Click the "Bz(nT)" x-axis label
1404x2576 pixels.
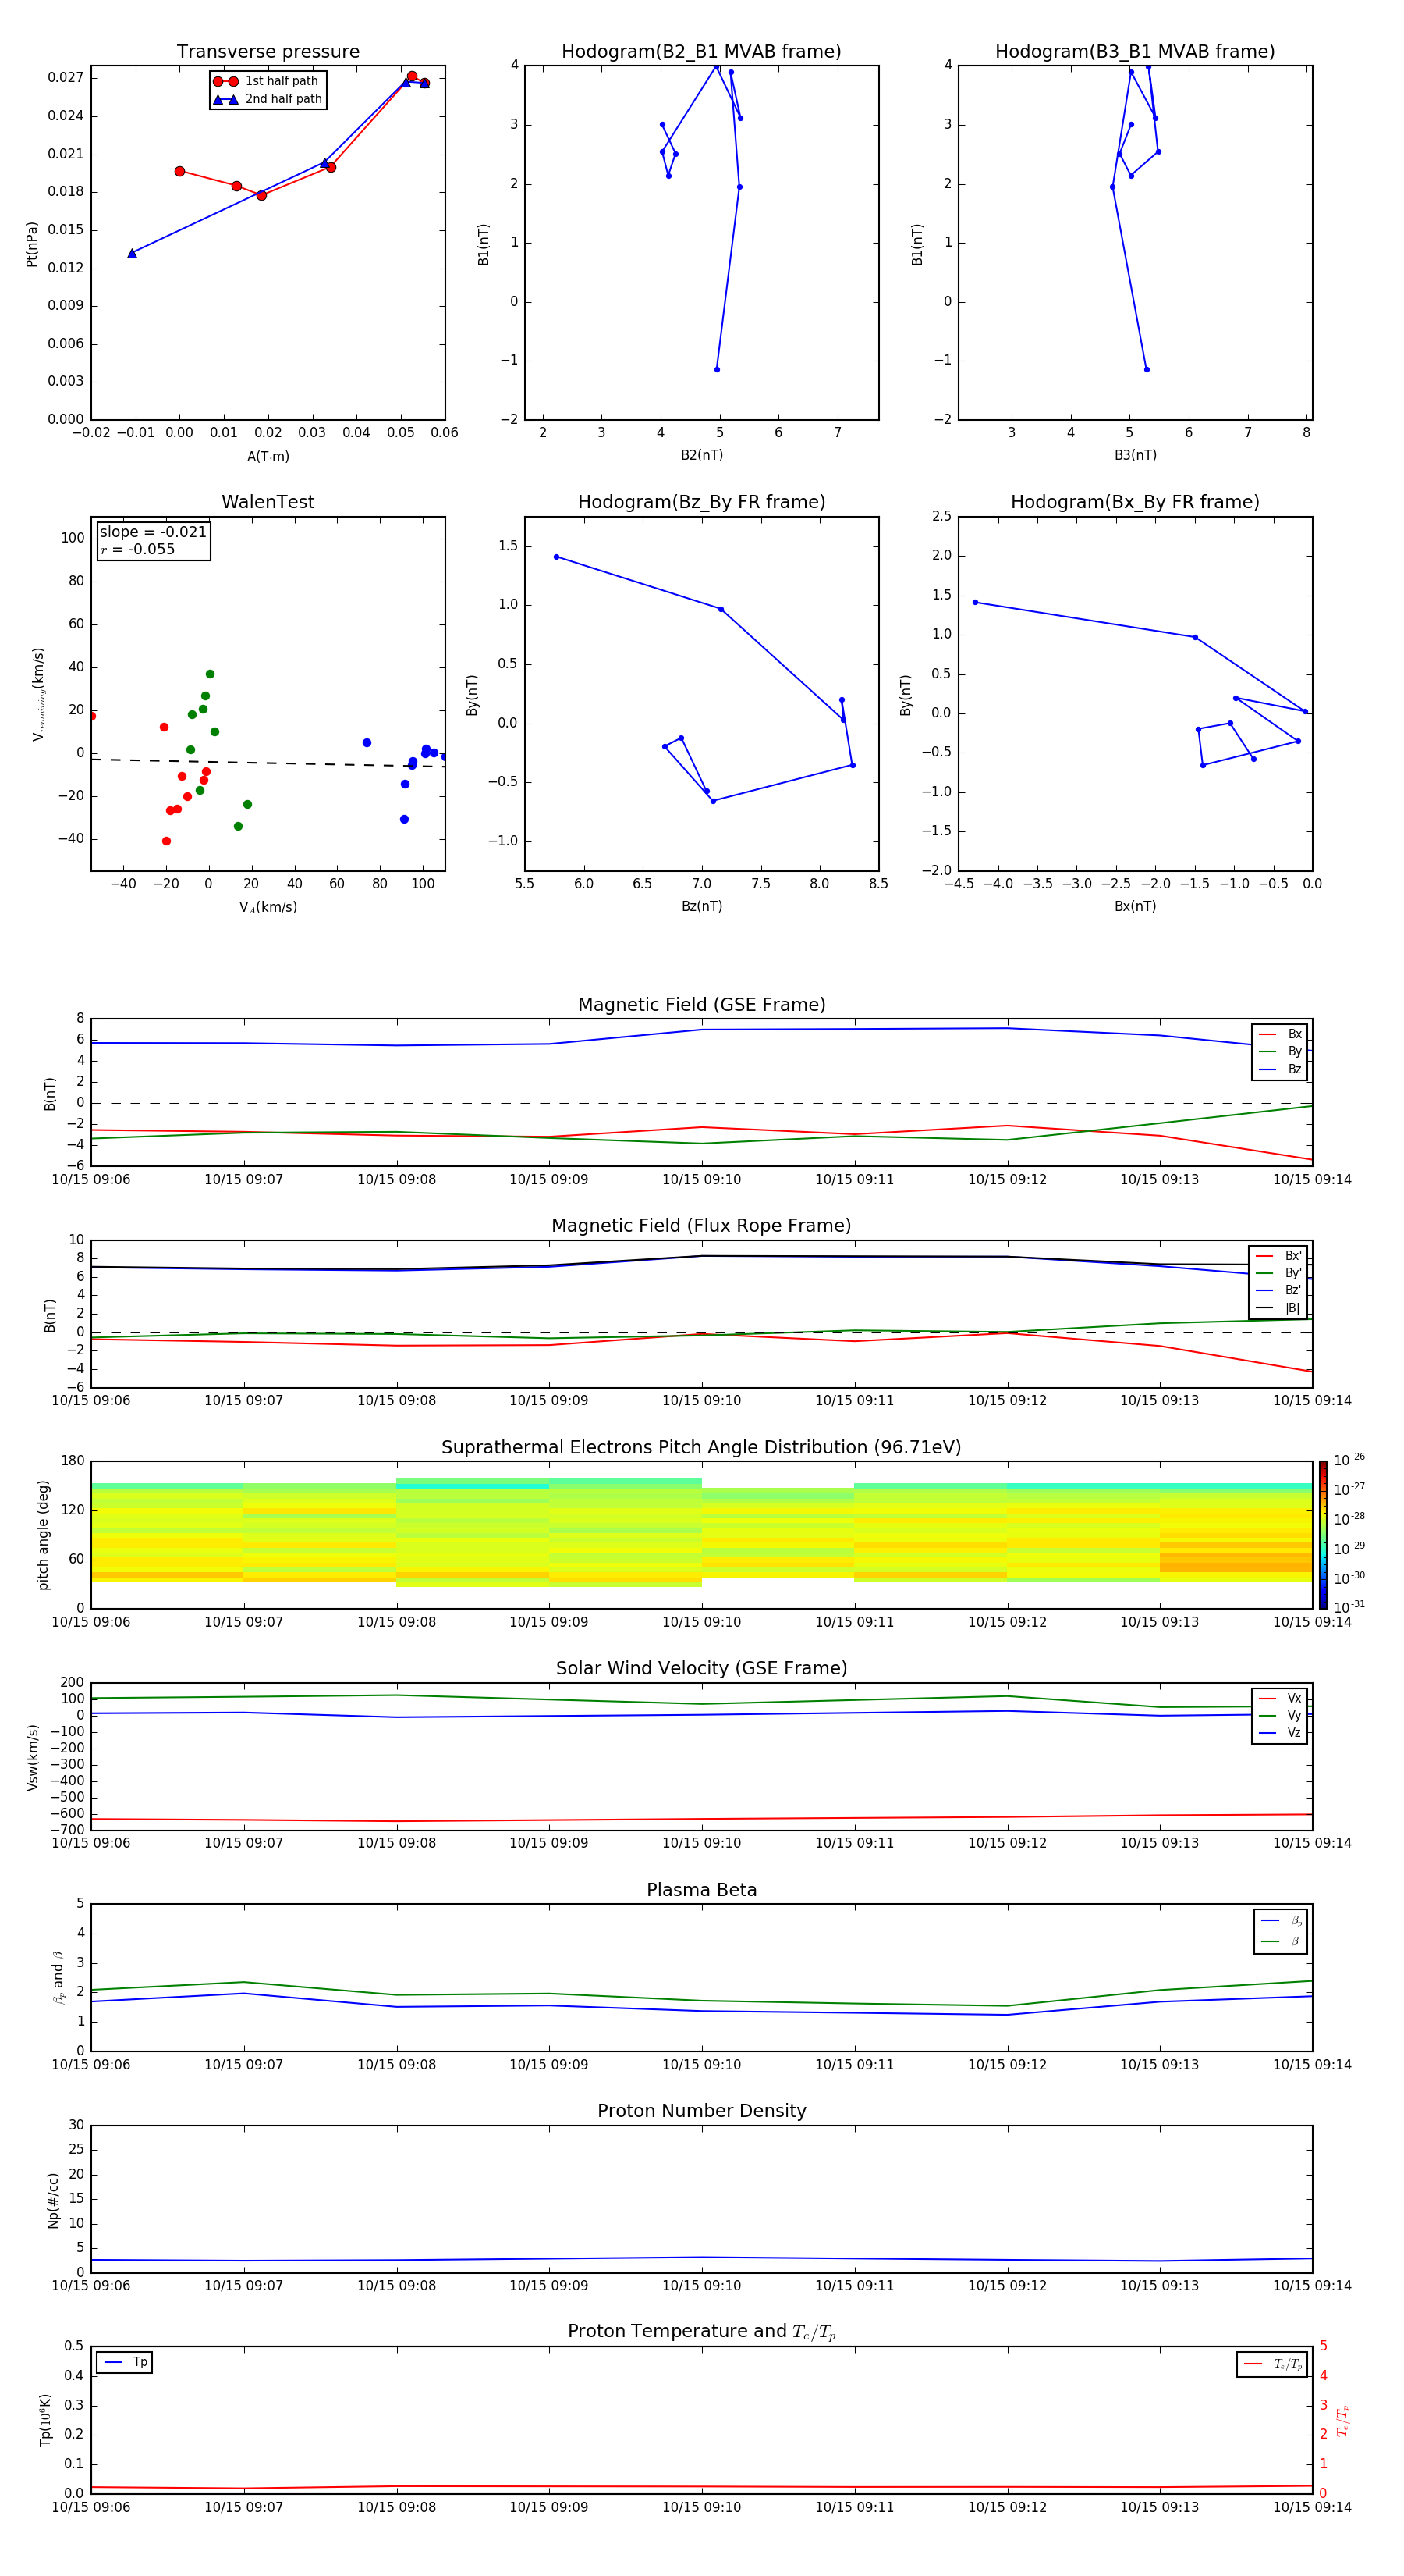pos(701,906)
